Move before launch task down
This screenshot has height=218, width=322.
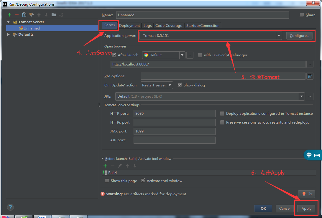(x=135, y=166)
